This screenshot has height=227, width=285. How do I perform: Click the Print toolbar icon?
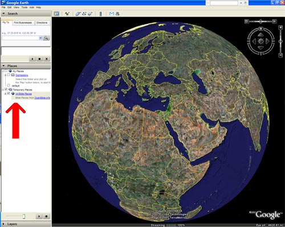pyautogui.click(x=117, y=14)
